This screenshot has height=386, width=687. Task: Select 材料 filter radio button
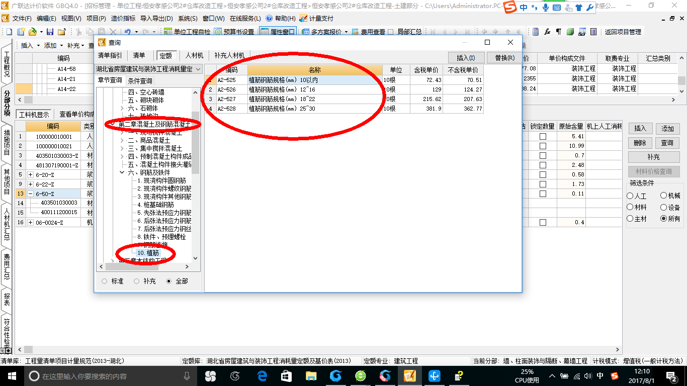point(630,207)
